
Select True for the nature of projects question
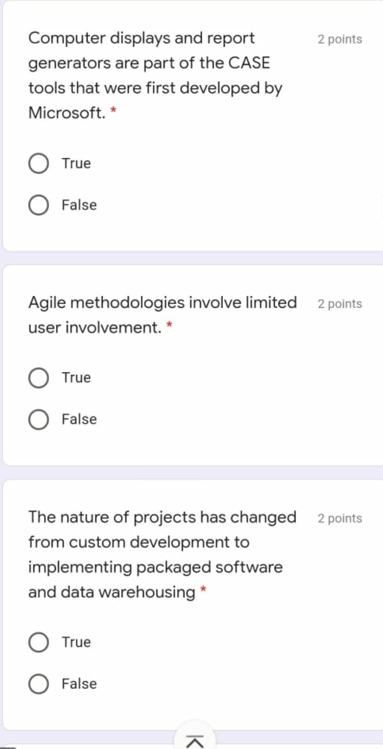pos(39,642)
